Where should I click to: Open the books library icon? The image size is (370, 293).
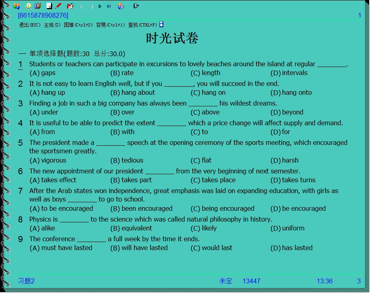pos(38,6)
